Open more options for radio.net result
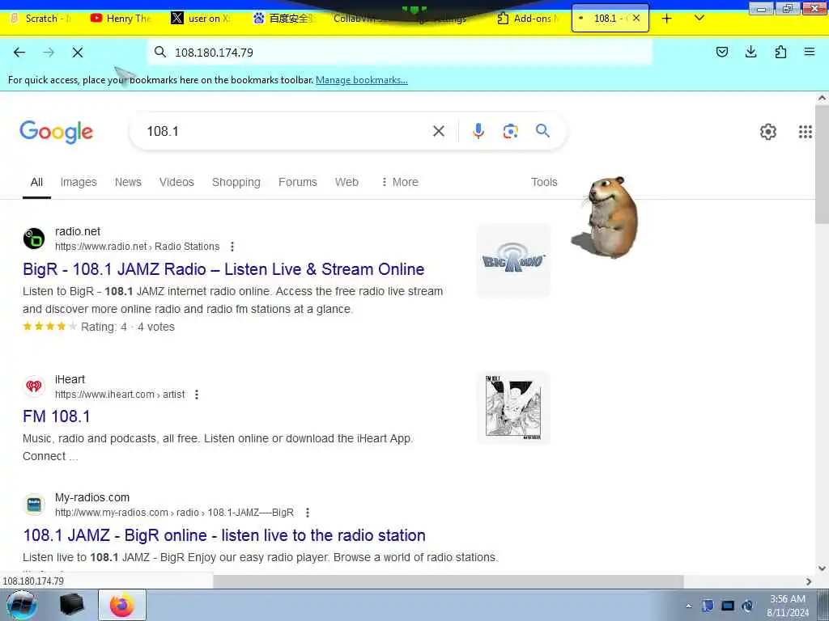Screen dimensions: 829x621 [232, 247]
